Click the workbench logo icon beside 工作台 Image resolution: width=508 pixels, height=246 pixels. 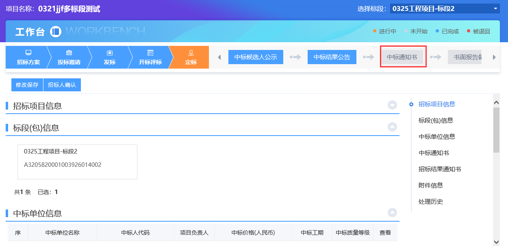[x=56, y=32]
